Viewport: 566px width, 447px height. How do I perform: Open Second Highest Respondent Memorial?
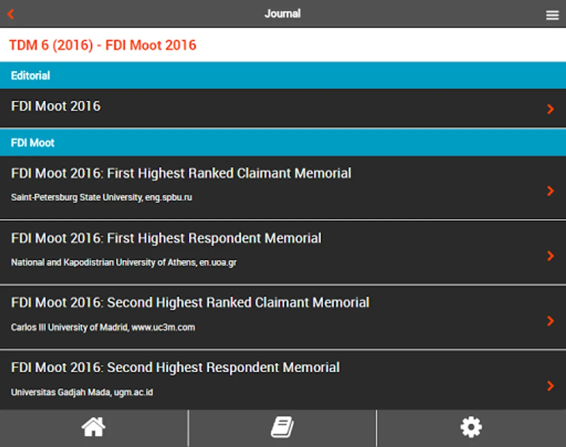pos(283,380)
